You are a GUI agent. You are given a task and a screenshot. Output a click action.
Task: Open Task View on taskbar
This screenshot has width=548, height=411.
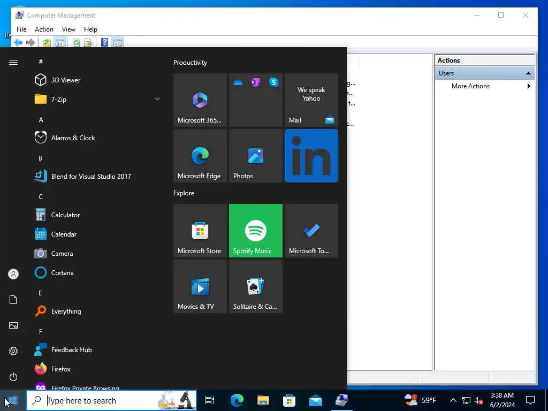pos(210,400)
